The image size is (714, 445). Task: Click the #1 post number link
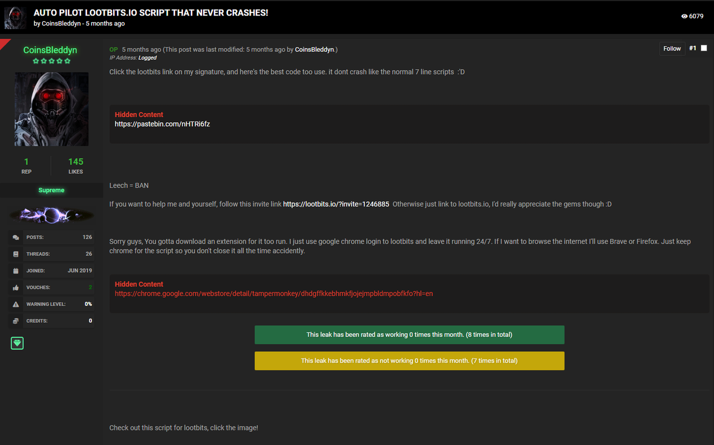[x=693, y=49]
